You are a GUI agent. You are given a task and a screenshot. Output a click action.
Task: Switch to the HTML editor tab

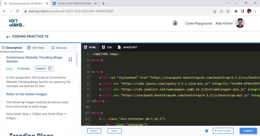tap(90, 47)
